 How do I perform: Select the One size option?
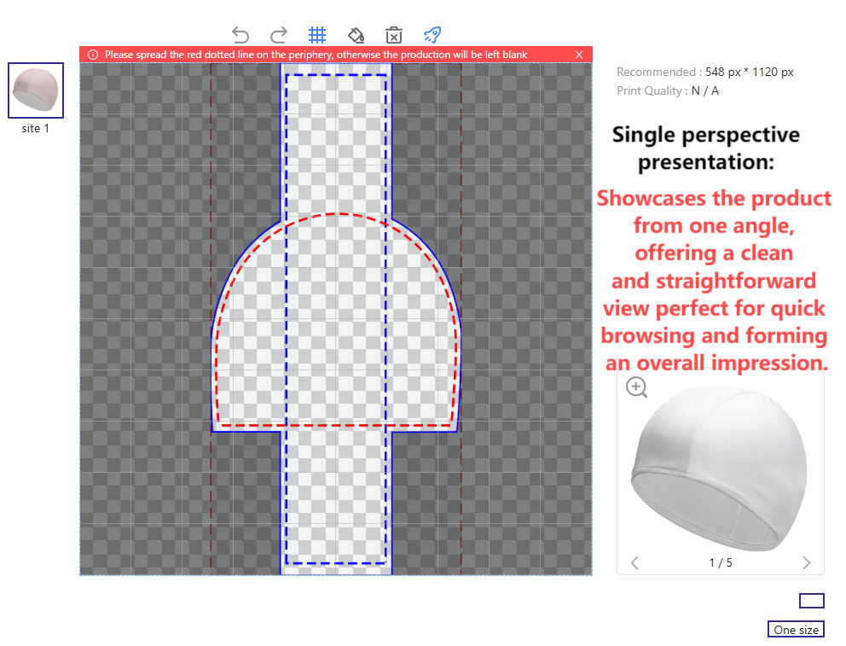[x=796, y=630]
